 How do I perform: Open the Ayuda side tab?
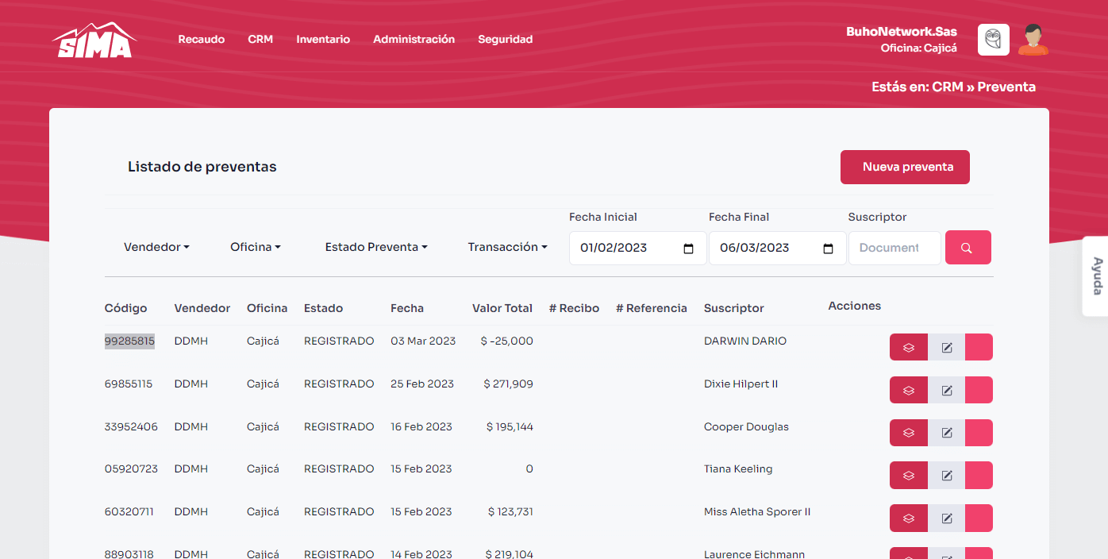click(1097, 276)
